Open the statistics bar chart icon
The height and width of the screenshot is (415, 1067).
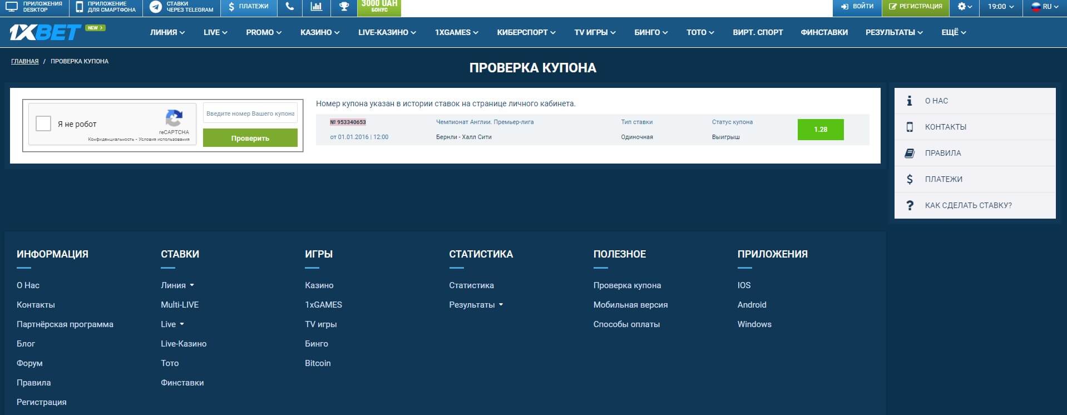coord(316,7)
